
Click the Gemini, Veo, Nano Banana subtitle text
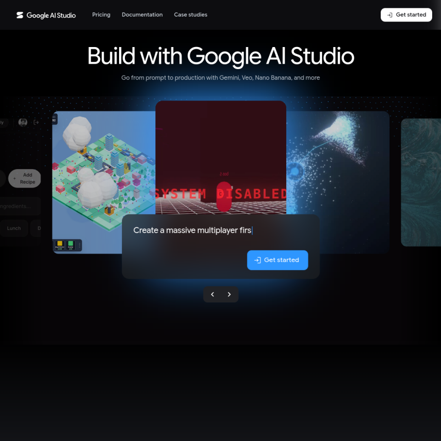click(x=220, y=77)
